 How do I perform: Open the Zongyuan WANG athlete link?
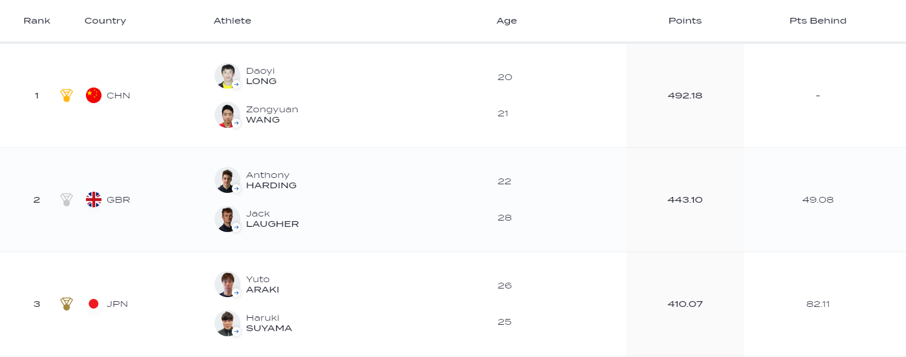coord(272,115)
